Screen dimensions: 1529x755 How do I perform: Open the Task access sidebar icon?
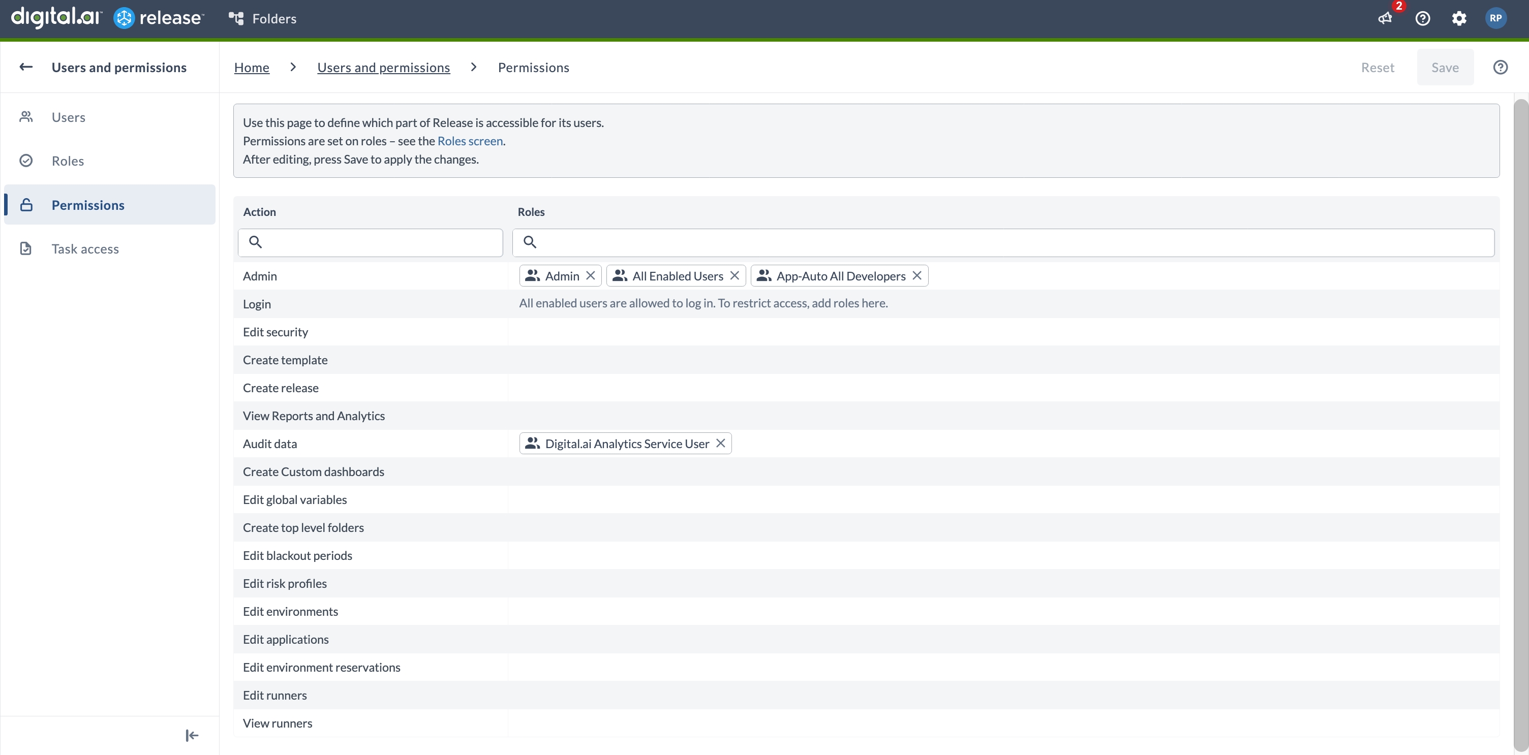[26, 248]
